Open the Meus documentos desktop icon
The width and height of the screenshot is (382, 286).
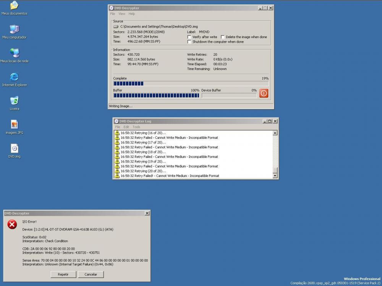pos(14,6)
